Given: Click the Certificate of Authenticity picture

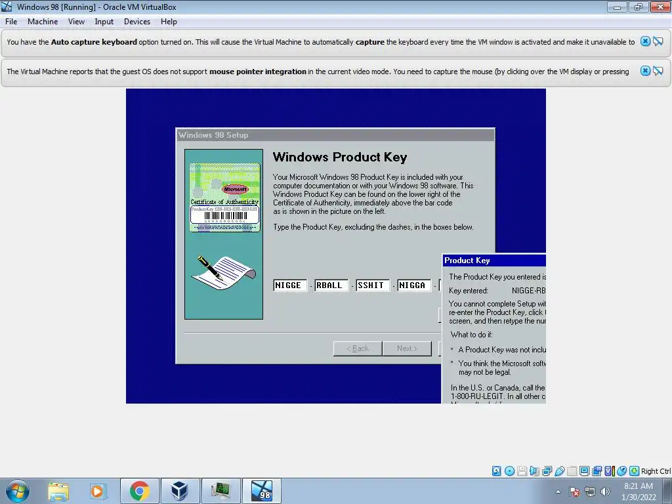Looking at the screenshot, I should [224, 198].
